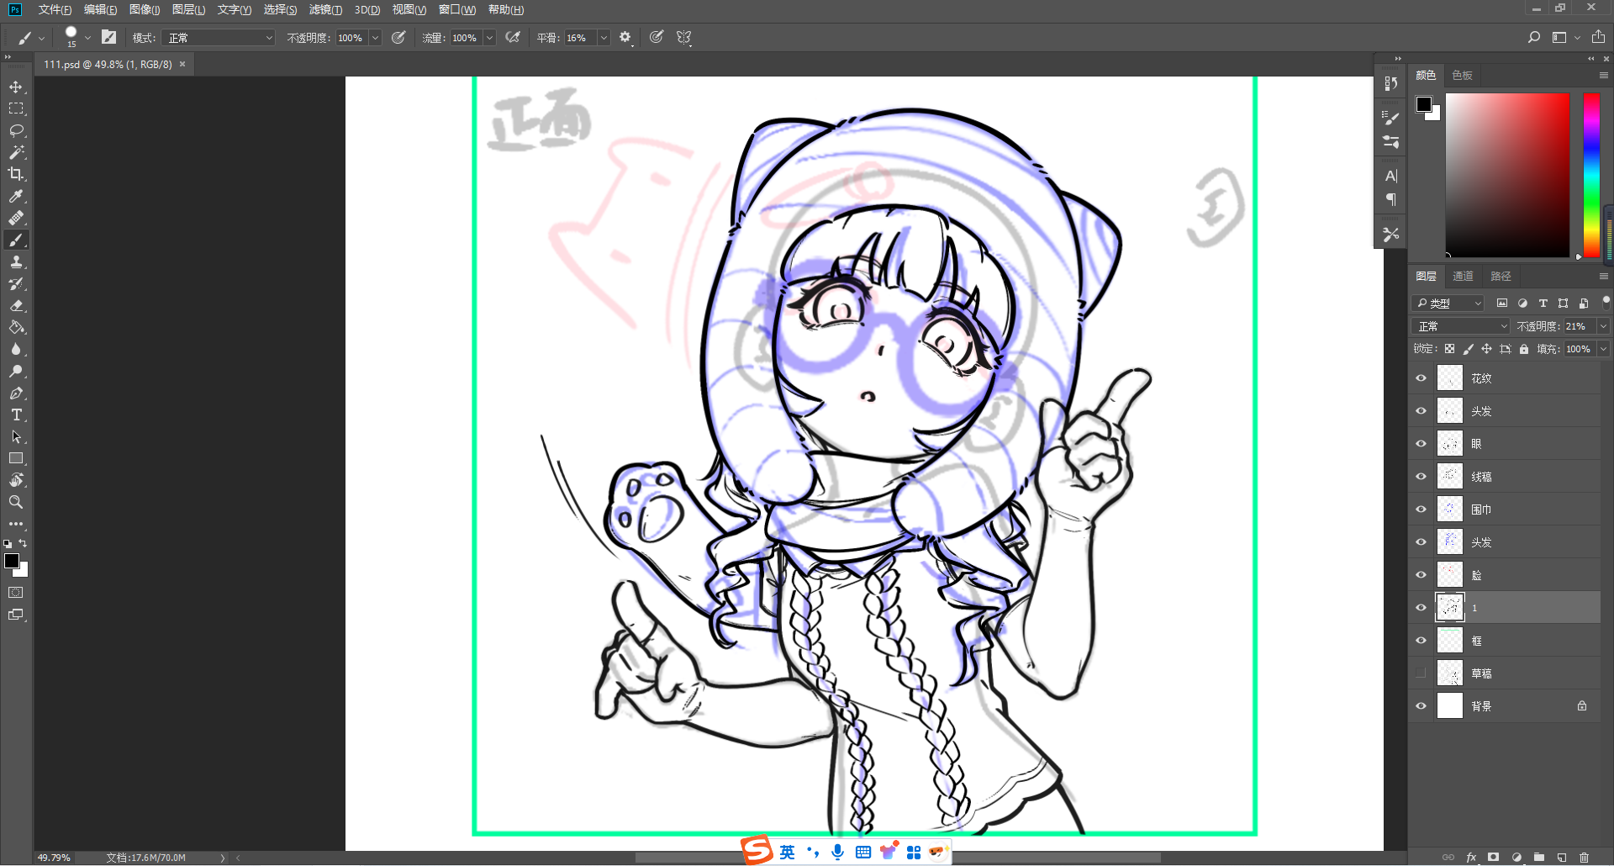The height and width of the screenshot is (866, 1614).
Task: Select the Horizontal Type tool
Action: (x=16, y=415)
